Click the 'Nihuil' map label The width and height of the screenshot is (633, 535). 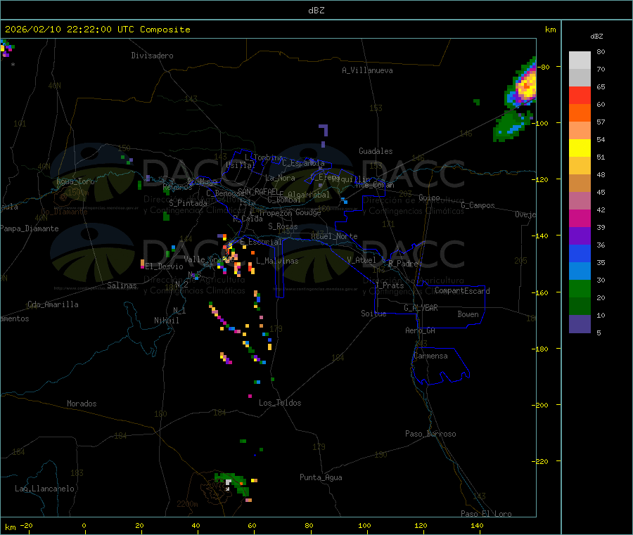[x=166, y=321]
